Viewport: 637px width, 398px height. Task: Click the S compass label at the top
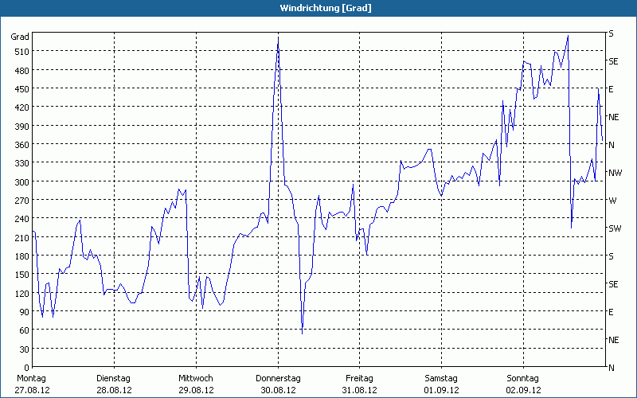611,33
